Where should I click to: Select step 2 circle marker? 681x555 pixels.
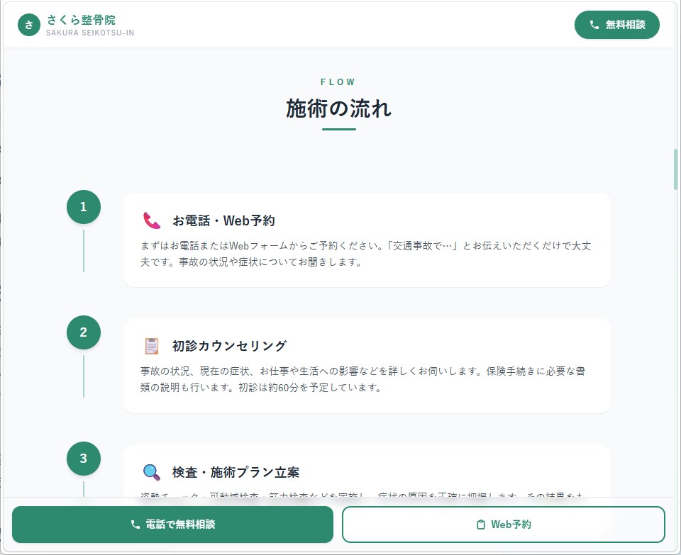pyautogui.click(x=84, y=332)
